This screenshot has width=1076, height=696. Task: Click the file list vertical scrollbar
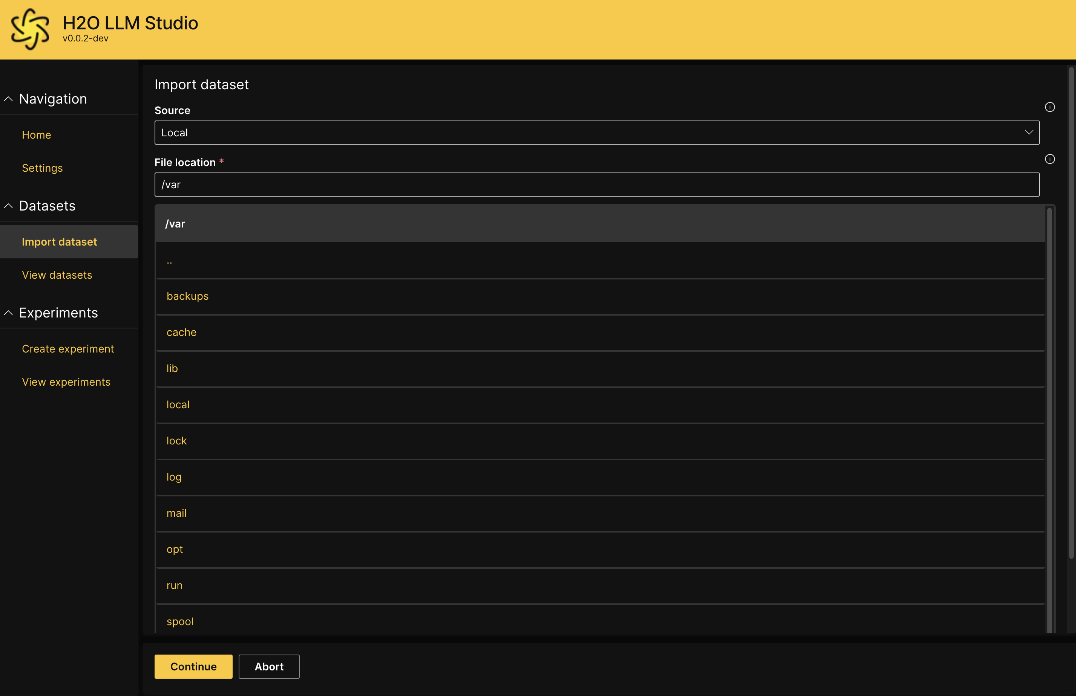[x=1049, y=406]
